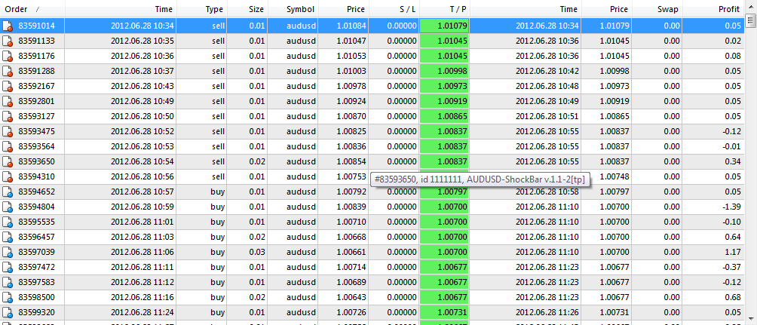Select the buy icon for order 83597039
The height and width of the screenshot is (325, 757).
[8, 252]
